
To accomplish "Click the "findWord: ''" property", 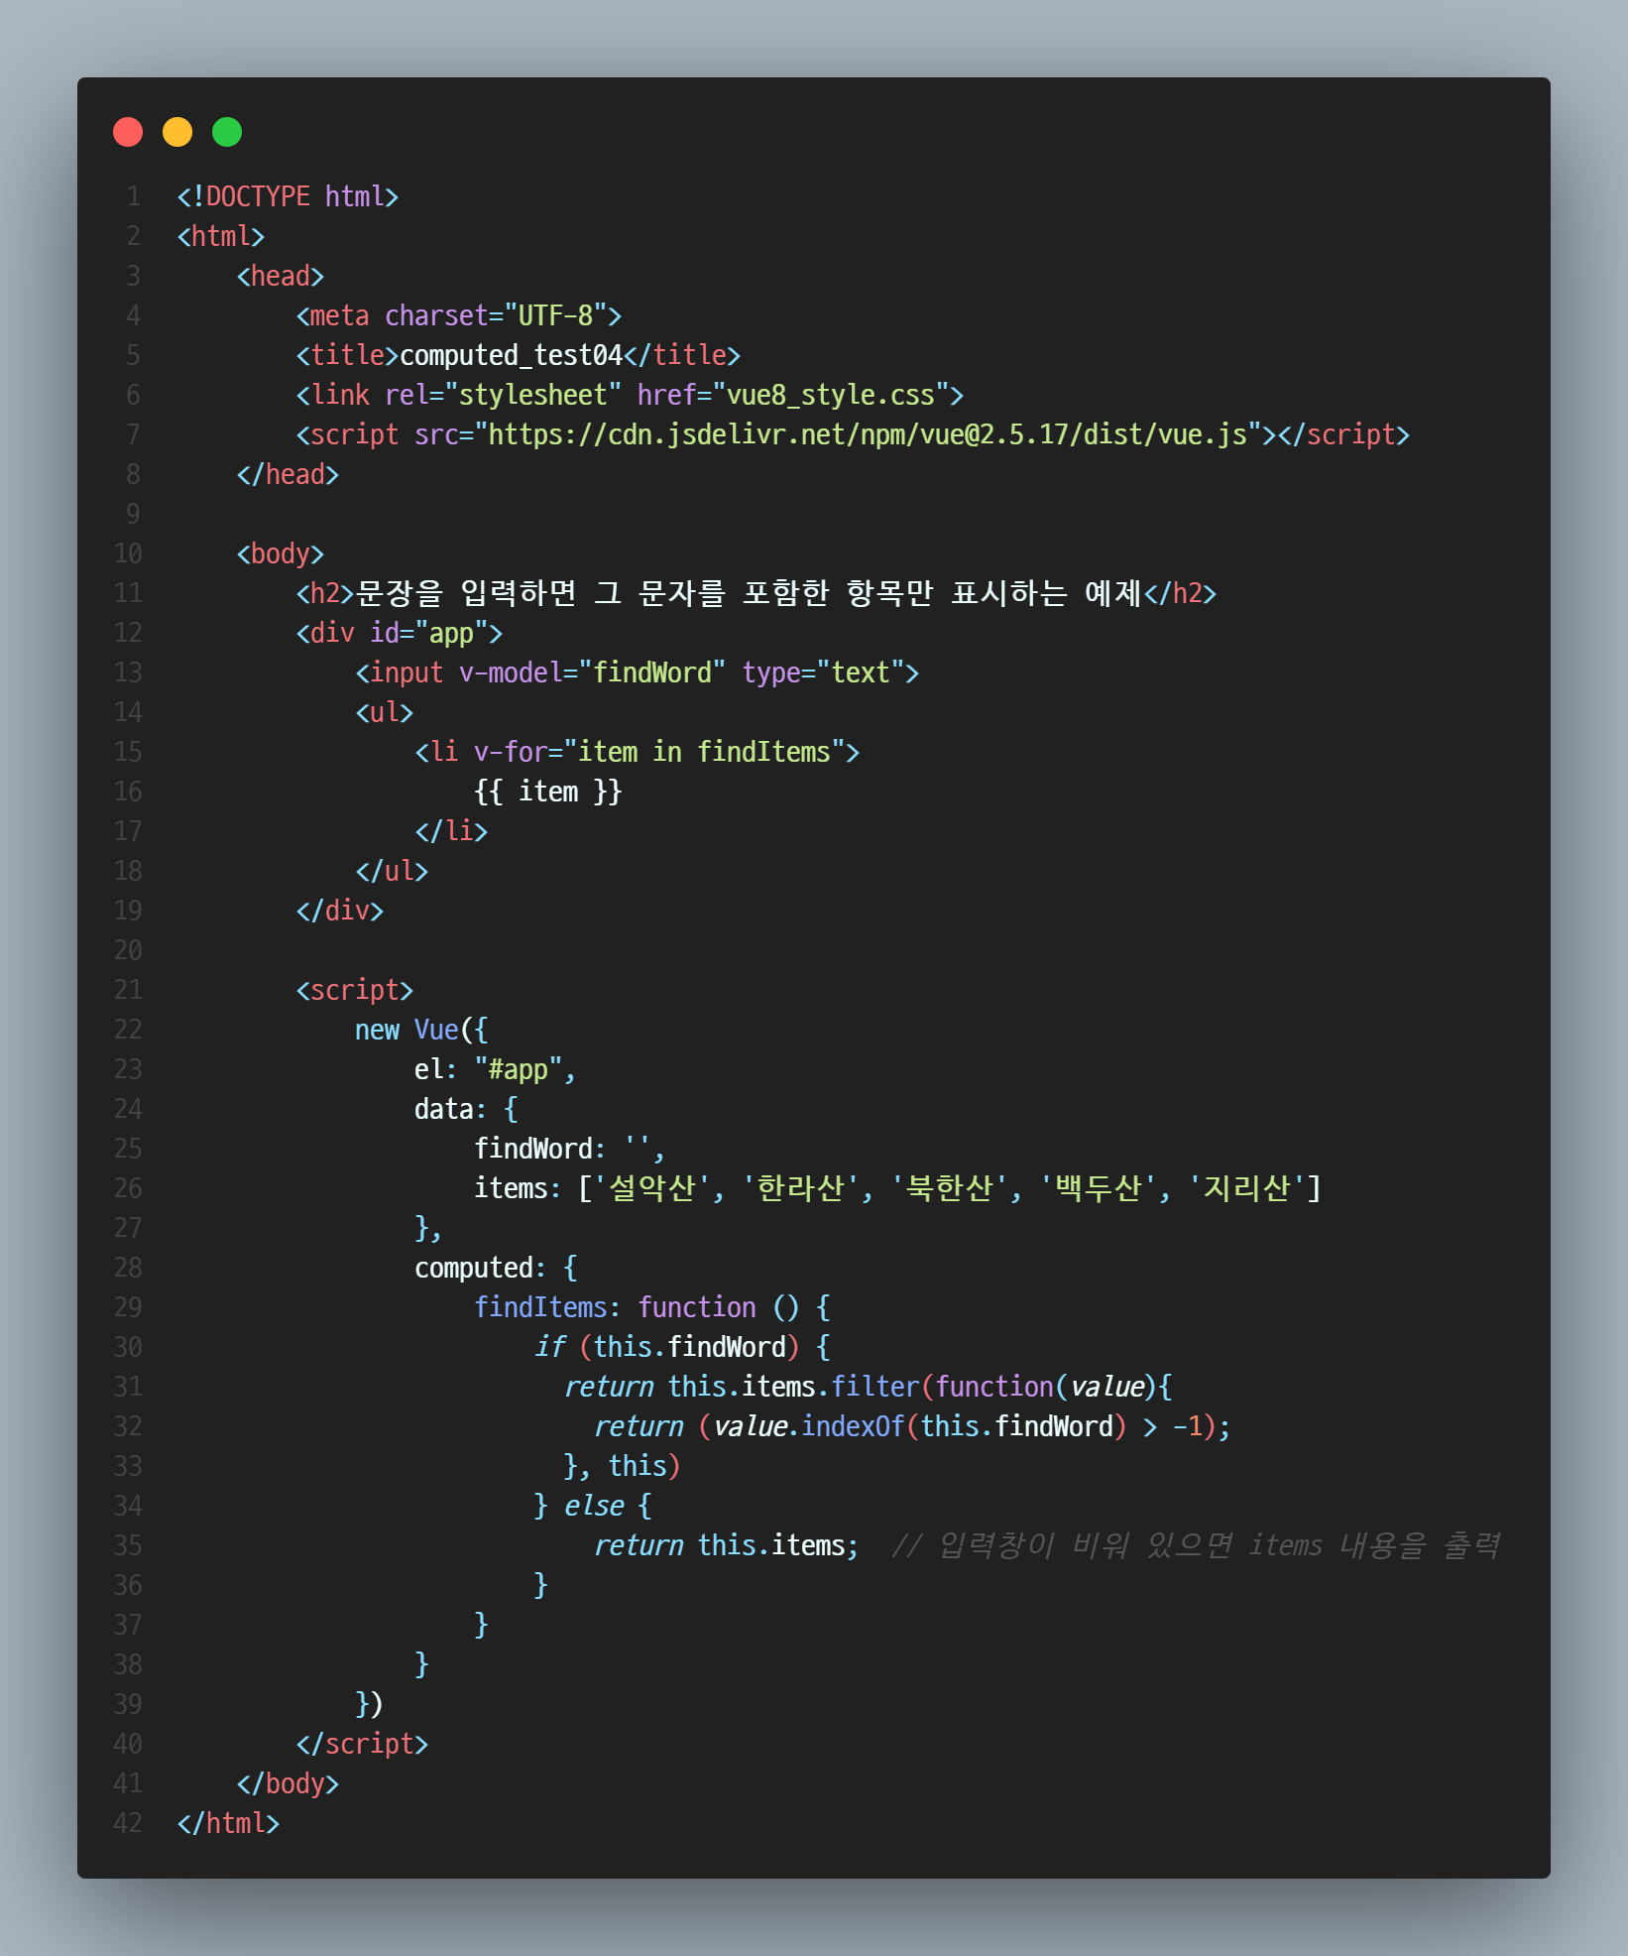I will click(x=570, y=1149).
